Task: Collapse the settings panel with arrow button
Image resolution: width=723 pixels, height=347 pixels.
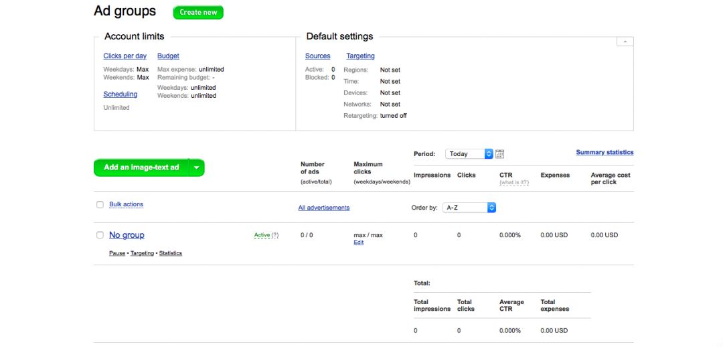Action: coord(624,42)
